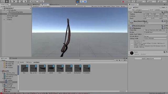Open Transform component help icon
The height and width of the screenshot is (94, 168).
click(x=163, y=12)
